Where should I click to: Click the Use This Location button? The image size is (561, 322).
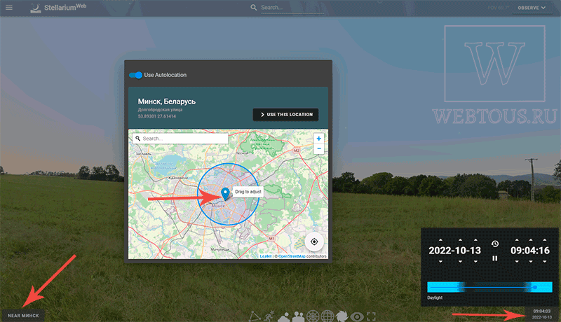tap(285, 115)
